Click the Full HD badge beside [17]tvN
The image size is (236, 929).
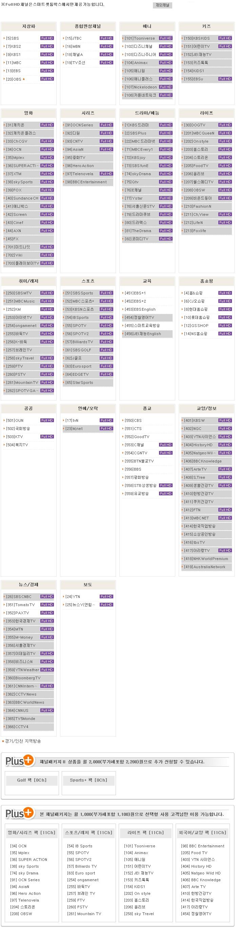pyautogui.click(x=106, y=420)
